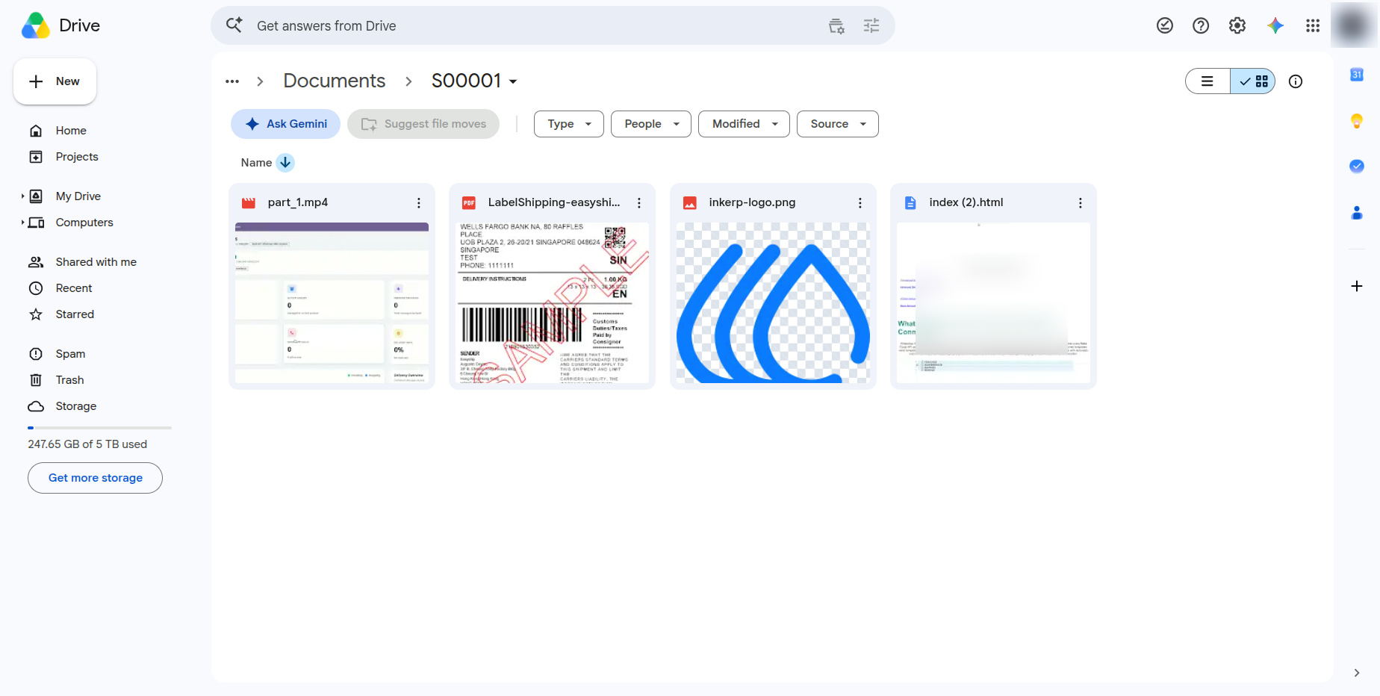Open the inkerp-logo.png thumbnail
The width and height of the screenshot is (1380, 696).
(x=773, y=303)
